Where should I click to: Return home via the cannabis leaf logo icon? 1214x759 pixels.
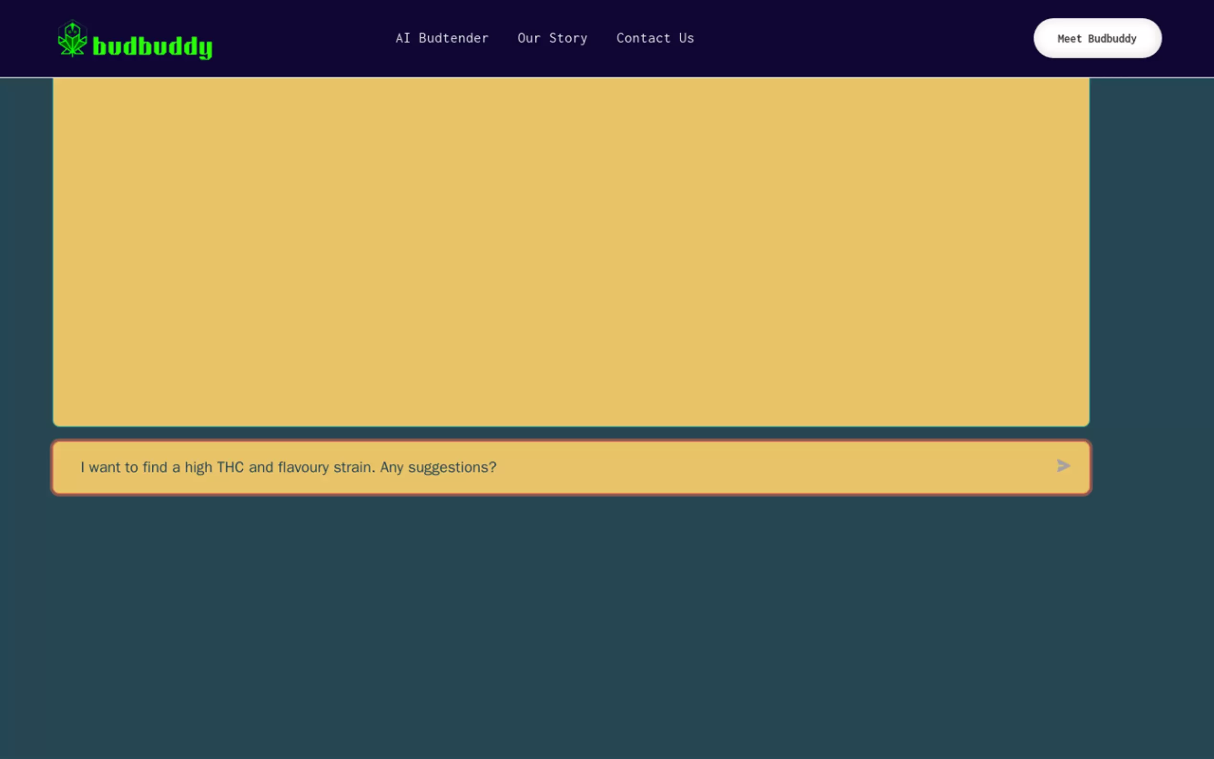(x=73, y=39)
